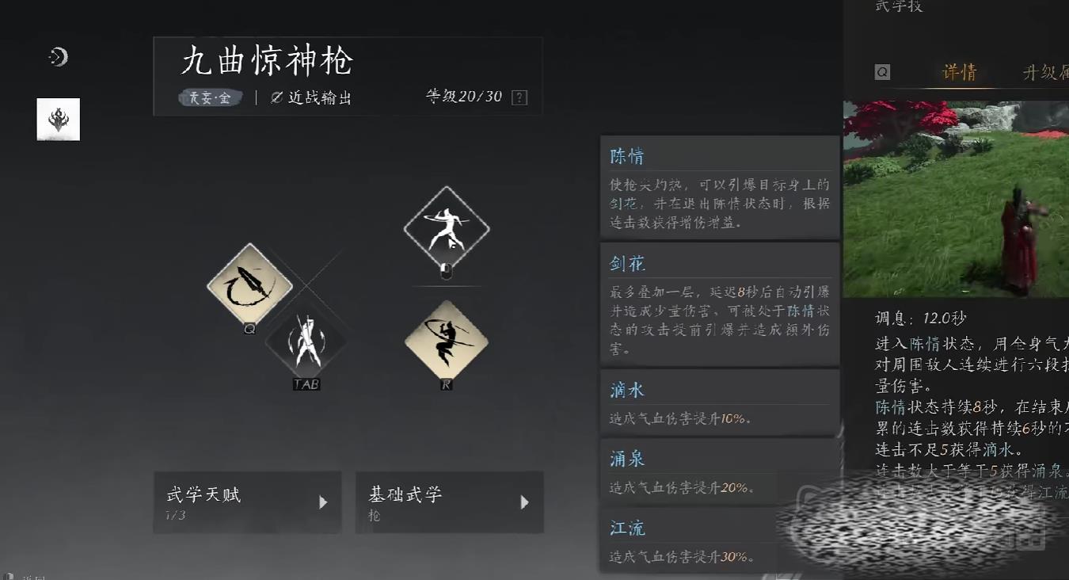Expand the 基础武学 arrow
The width and height of the screenshot is (1069, 580).
[x=524, y=502]
